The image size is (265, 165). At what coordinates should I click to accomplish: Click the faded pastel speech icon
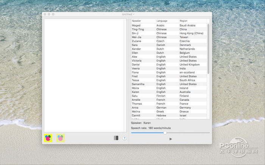[61, 138]
